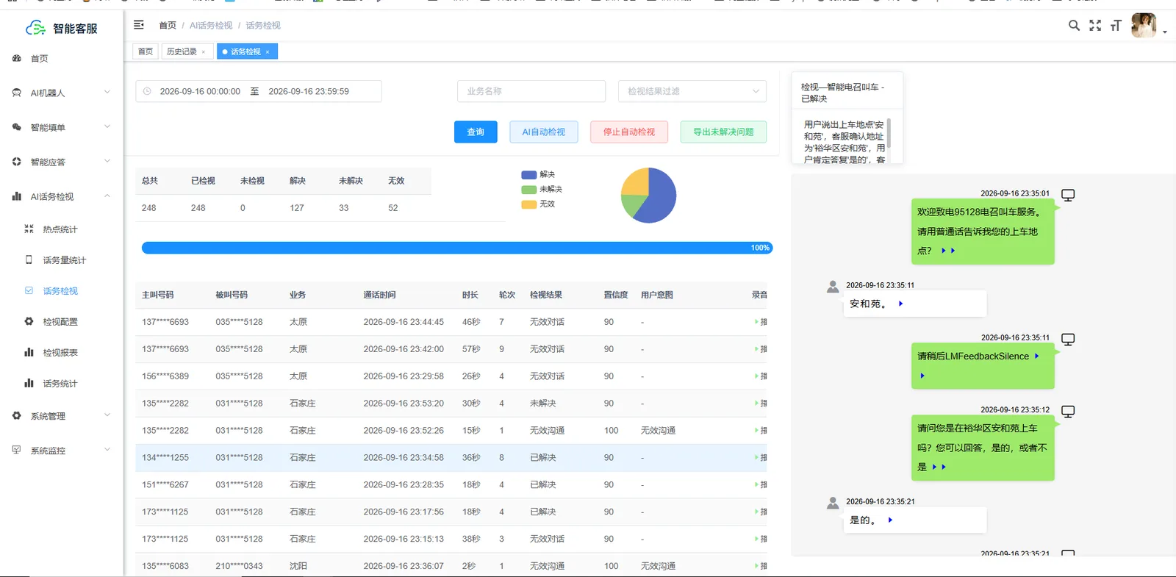
Task: Toggle 未解决 legend swatch
Action: pyautogui.click(x=529, y=190)
